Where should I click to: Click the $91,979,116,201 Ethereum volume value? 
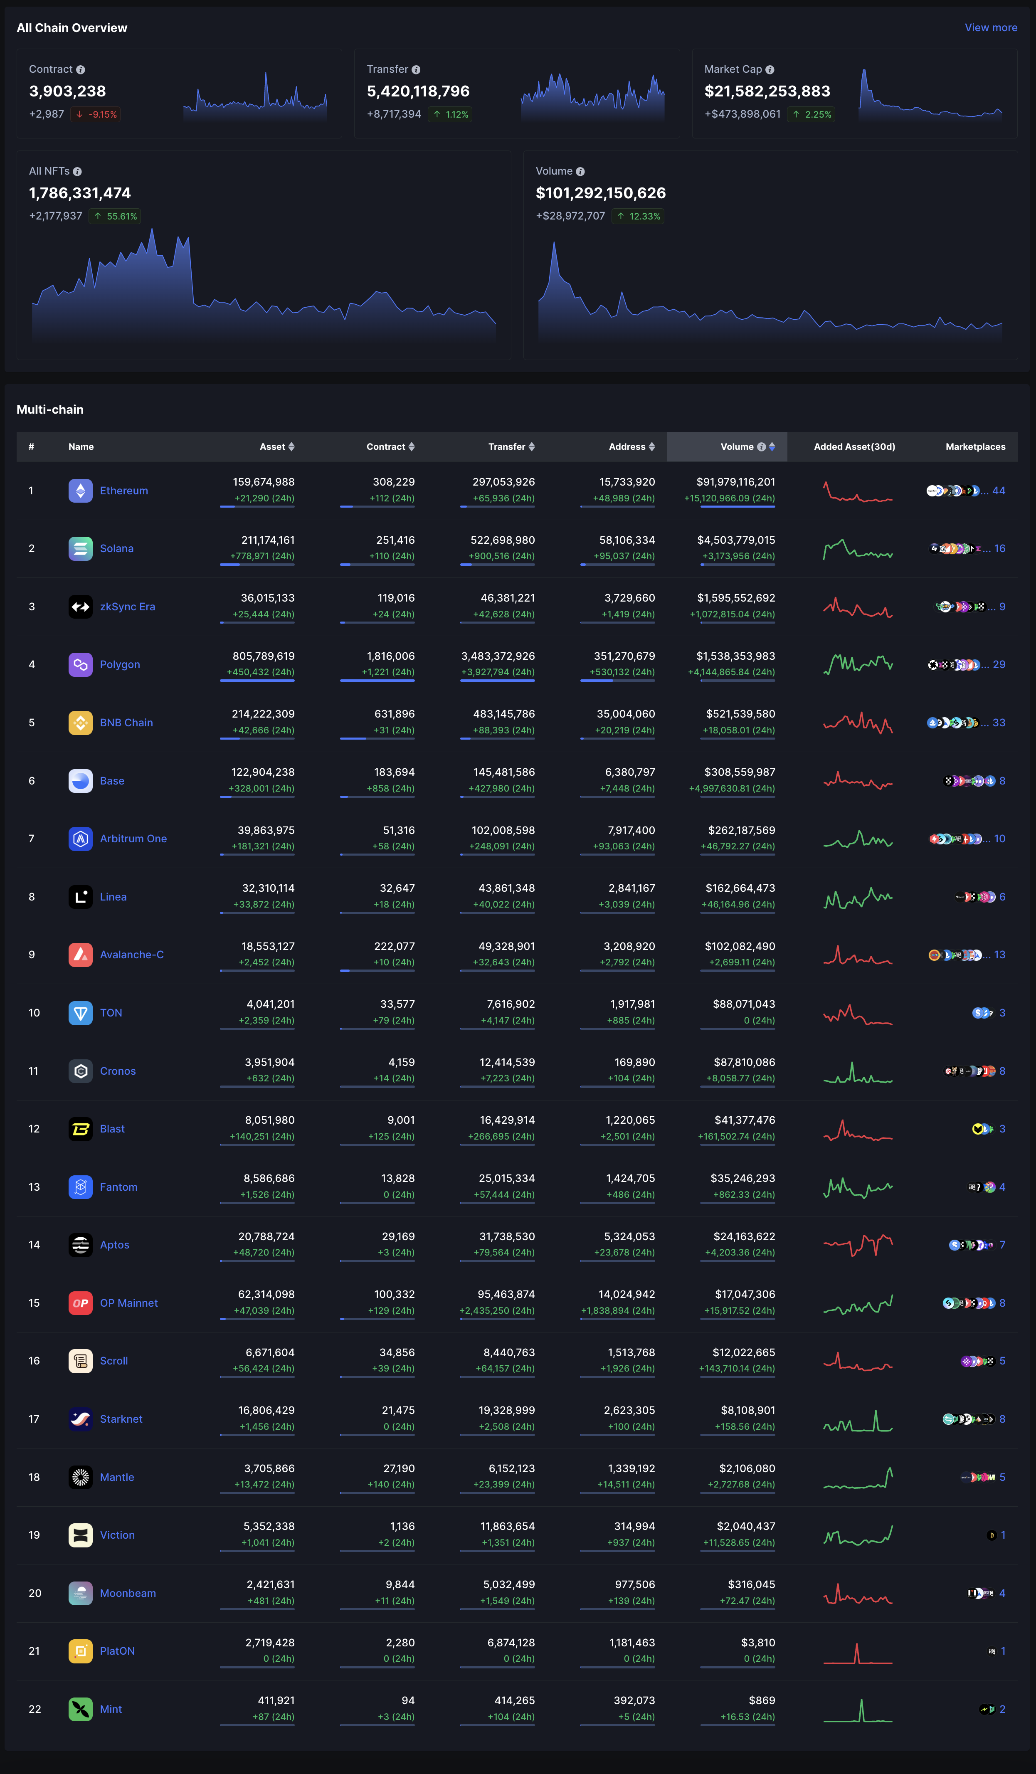click(x=735, y=482)
